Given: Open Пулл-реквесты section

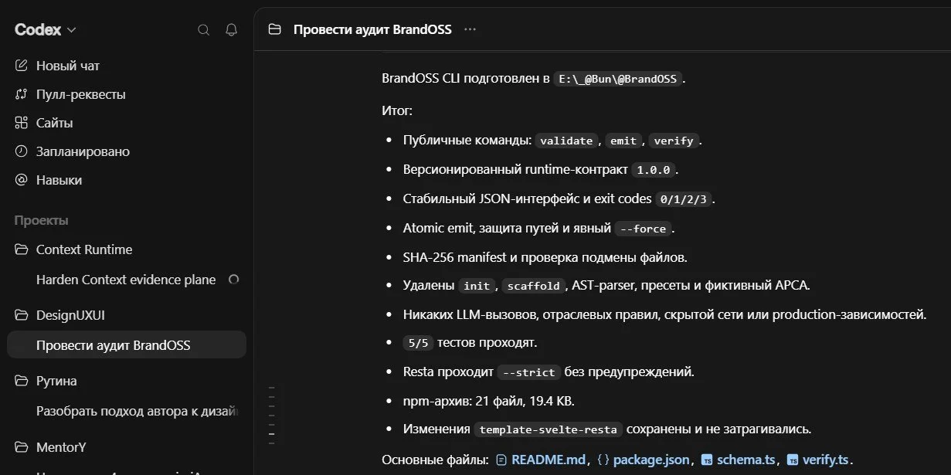Looking at the screenshot, I should [127, 94].
